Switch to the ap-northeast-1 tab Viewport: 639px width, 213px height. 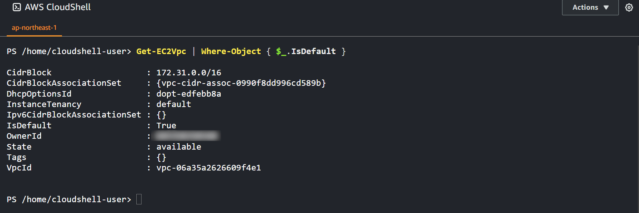point(34,28)
